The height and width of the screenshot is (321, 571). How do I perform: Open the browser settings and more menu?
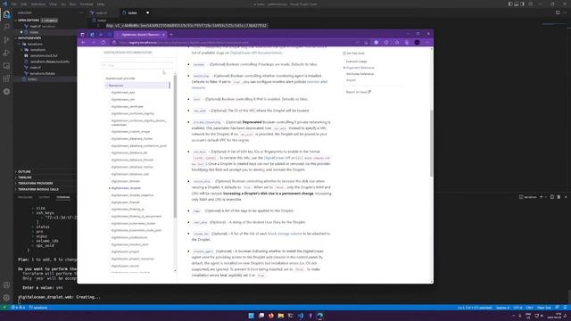427,42
